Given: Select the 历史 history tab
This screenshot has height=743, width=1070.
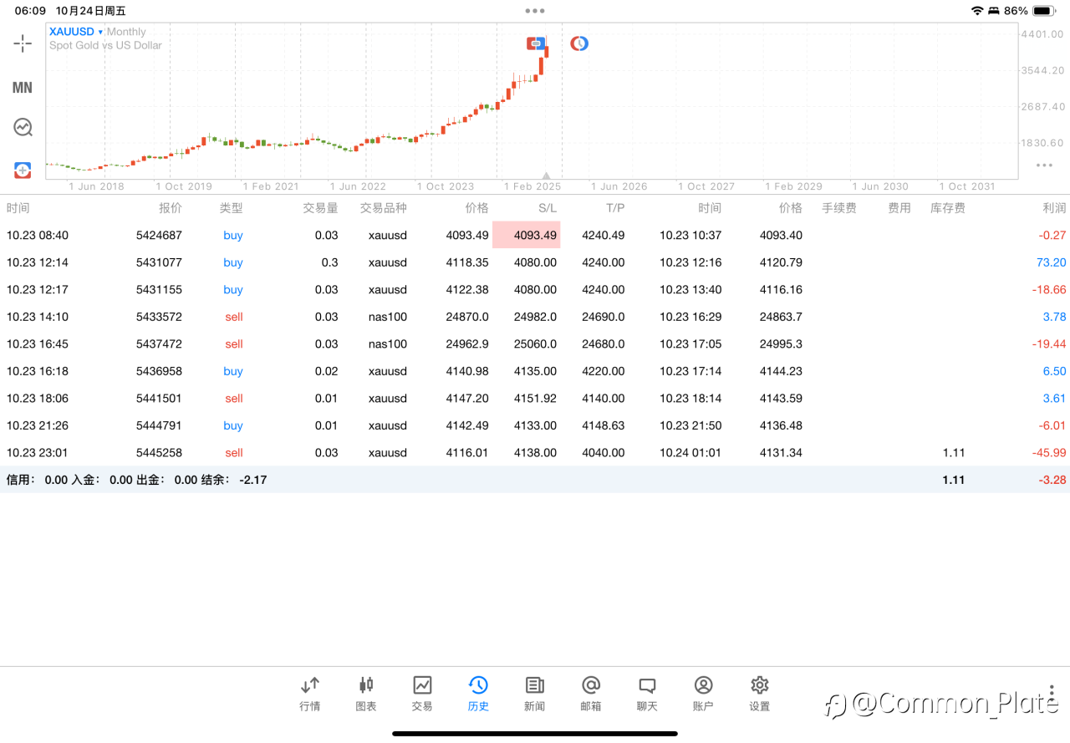Looking at the screenshot, I should pyautogui.click(x=478, y=694).
